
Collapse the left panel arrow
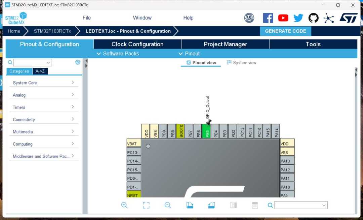click(86, 61)
